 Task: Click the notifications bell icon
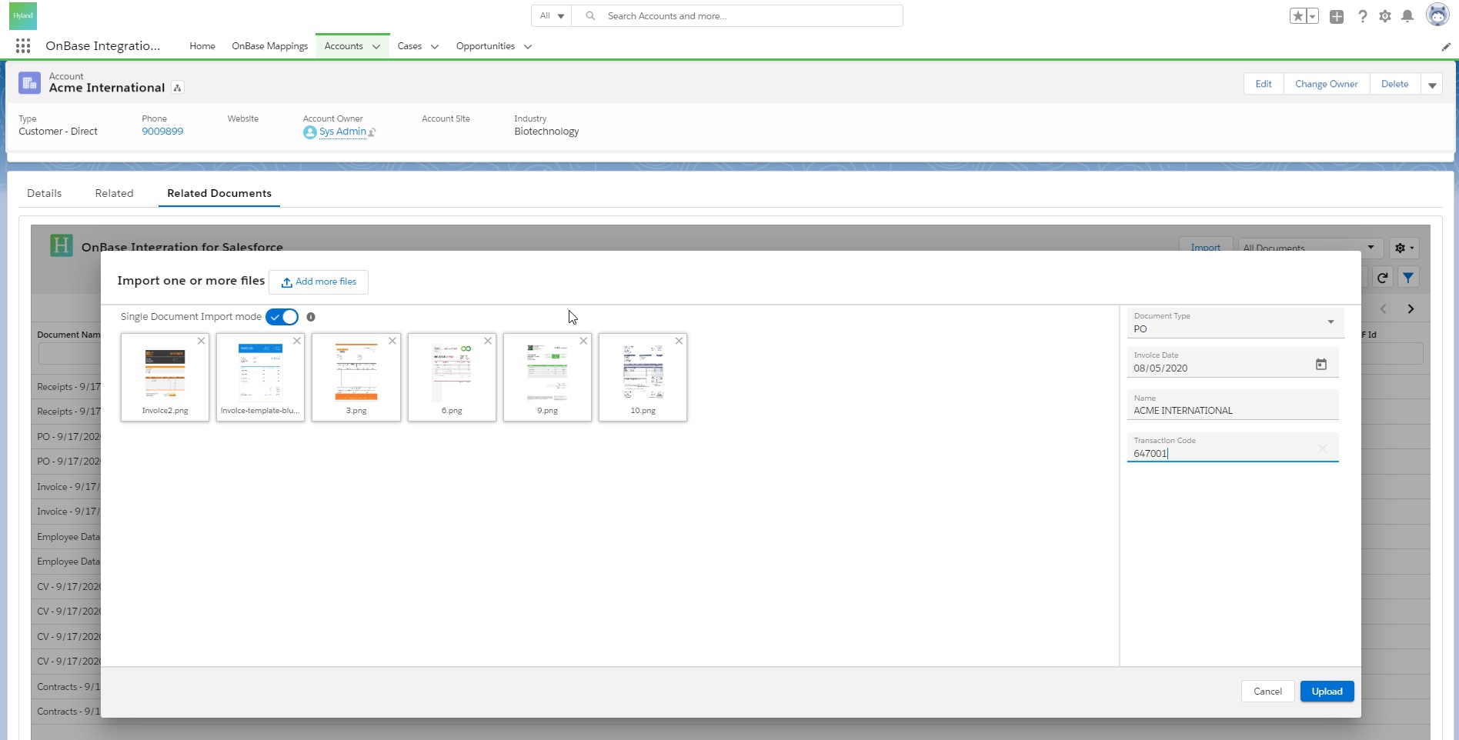1407,16
